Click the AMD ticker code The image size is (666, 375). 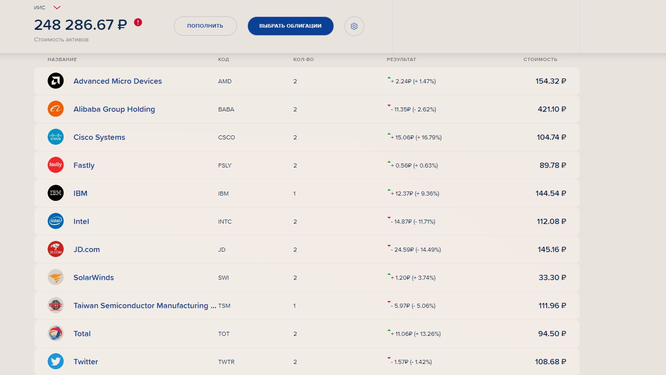coord(225,81)
